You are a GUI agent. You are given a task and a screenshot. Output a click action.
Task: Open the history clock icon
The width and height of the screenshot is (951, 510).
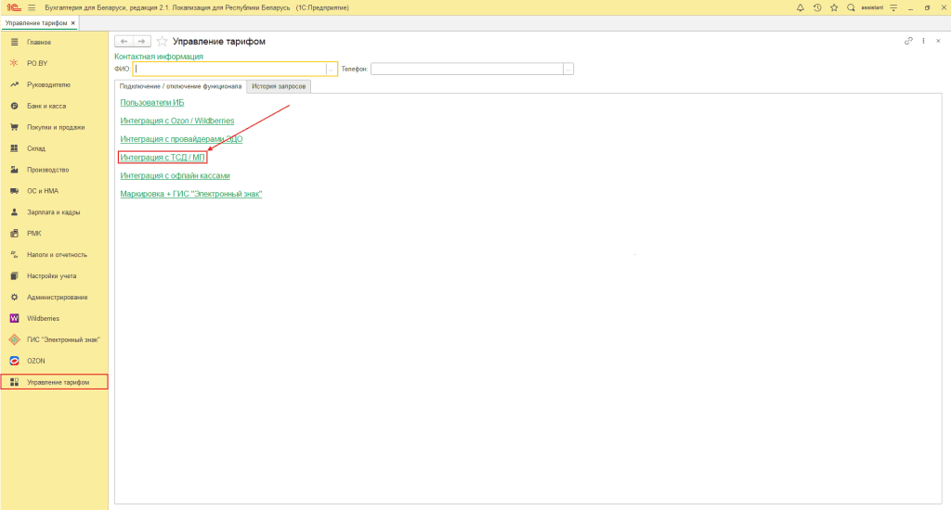tap(817, 7)
